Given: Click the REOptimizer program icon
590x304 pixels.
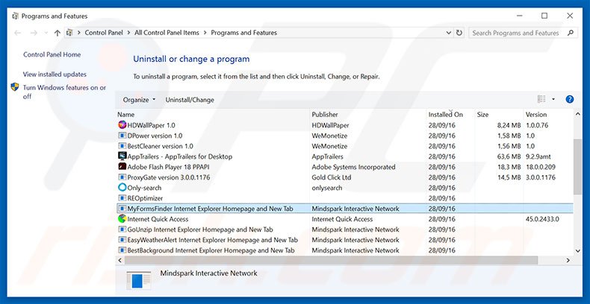Looking at the screenshot, I should click(122, 197).
